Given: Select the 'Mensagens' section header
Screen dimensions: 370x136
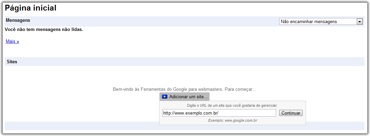Looking at the screenshot, I should (x=18, y=20).
